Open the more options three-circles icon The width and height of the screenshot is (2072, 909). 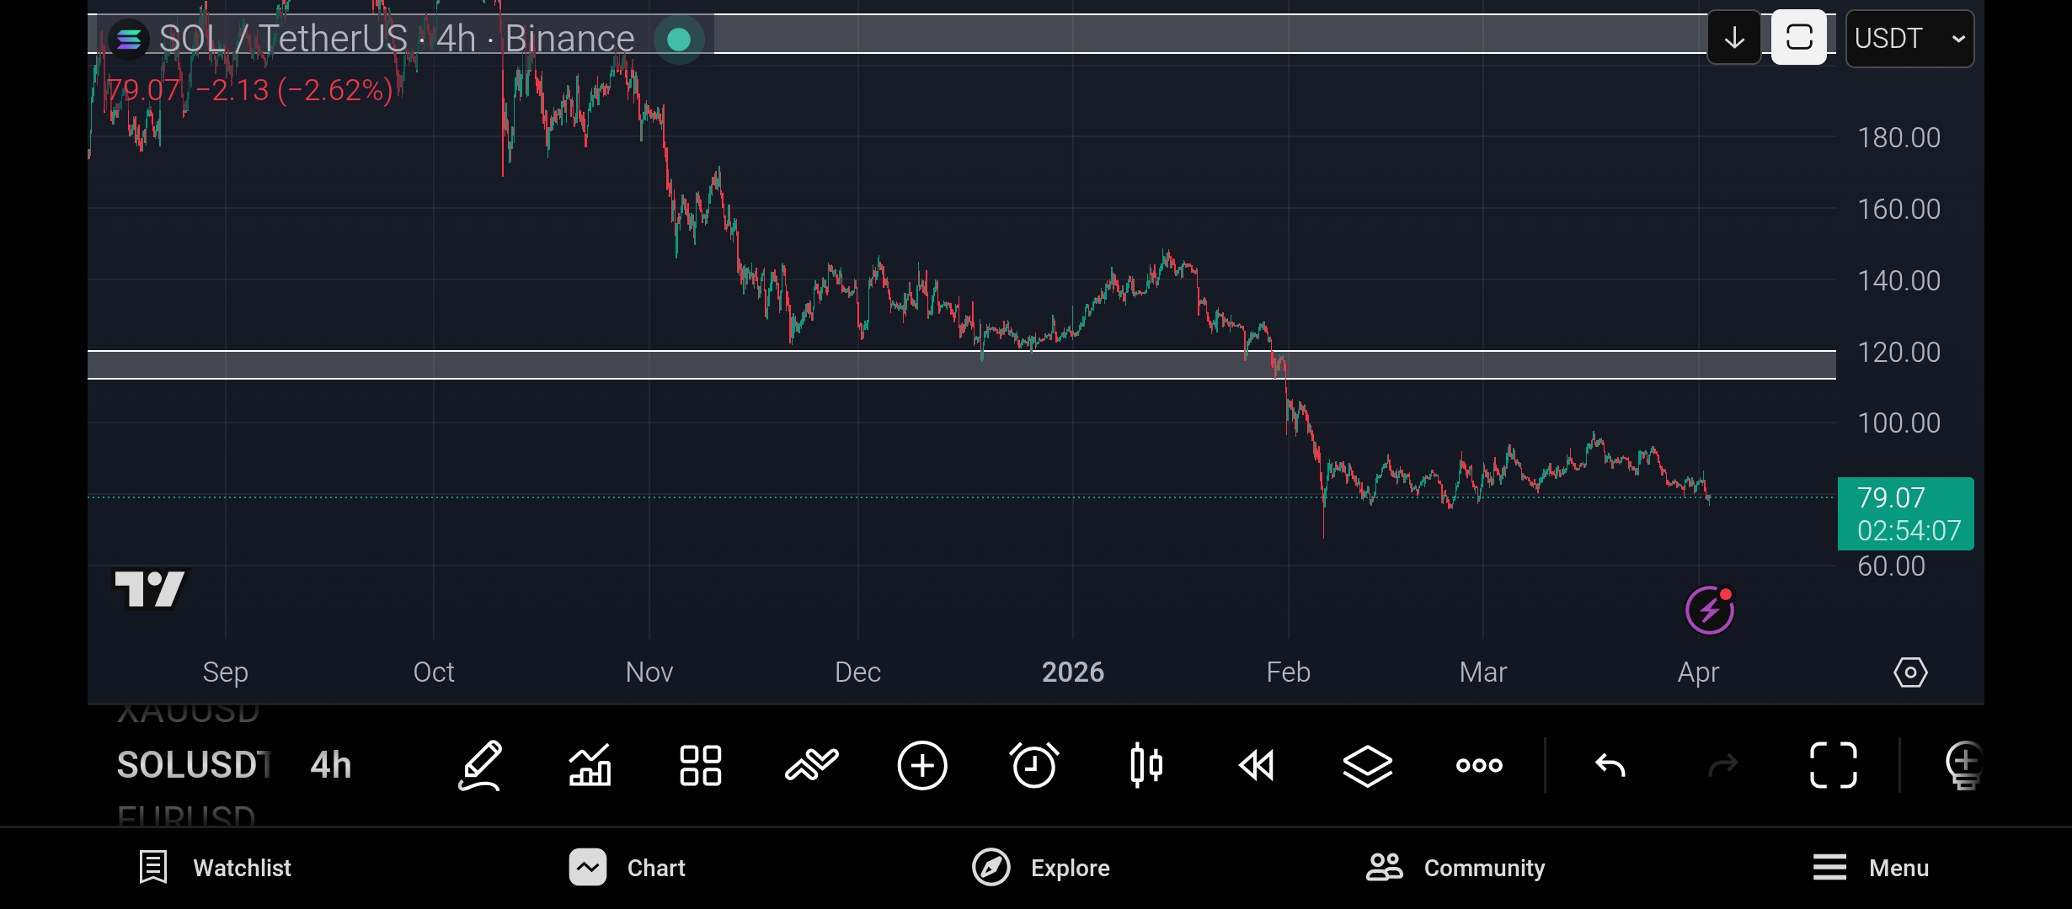(1479, 765)
